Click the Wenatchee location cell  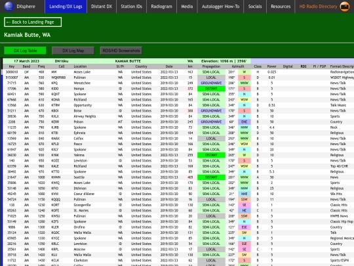point(82,83)
